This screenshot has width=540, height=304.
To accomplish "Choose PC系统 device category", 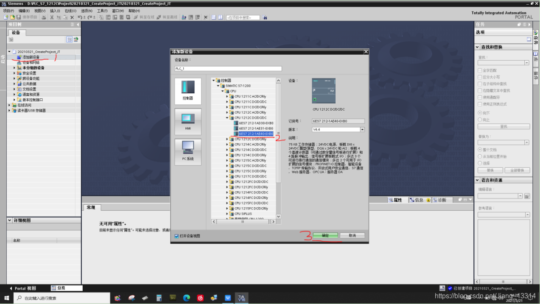I will (188, 152).
